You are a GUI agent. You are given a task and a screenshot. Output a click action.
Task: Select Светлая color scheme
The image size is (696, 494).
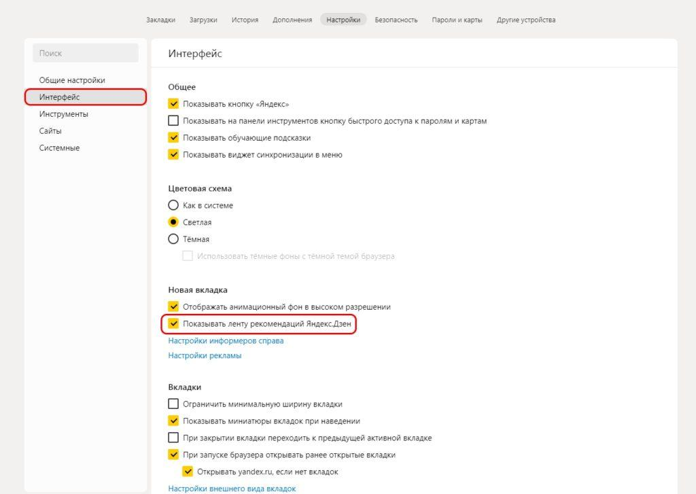coord(173,222)
